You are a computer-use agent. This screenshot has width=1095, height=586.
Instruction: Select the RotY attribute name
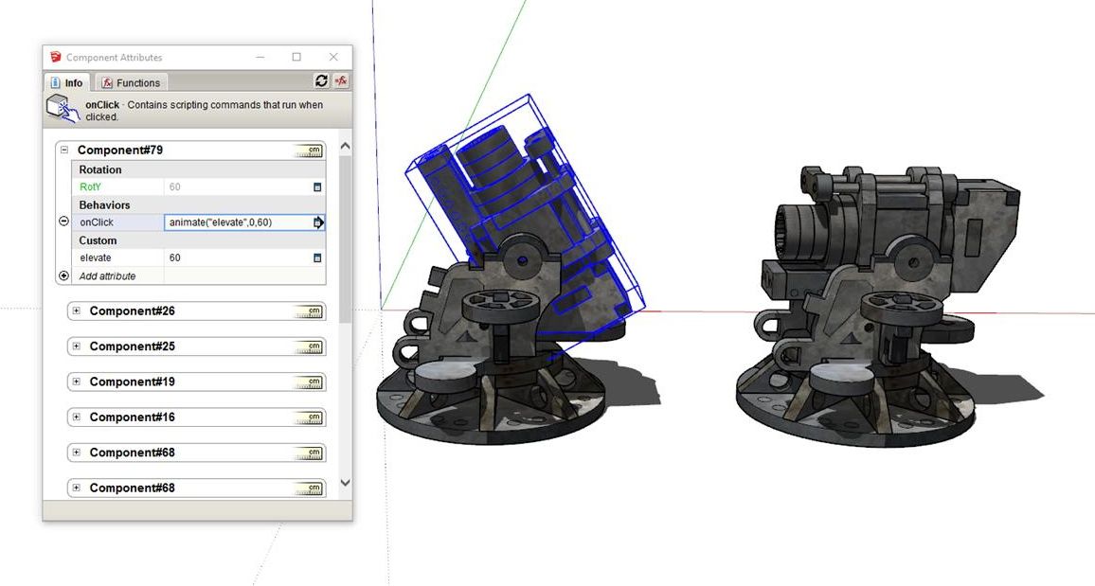(91, 186)
